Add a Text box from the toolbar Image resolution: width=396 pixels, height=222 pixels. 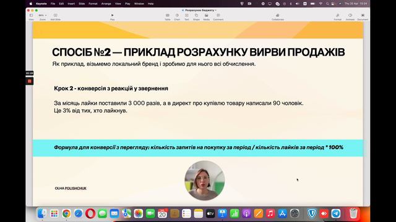(187, 17)
